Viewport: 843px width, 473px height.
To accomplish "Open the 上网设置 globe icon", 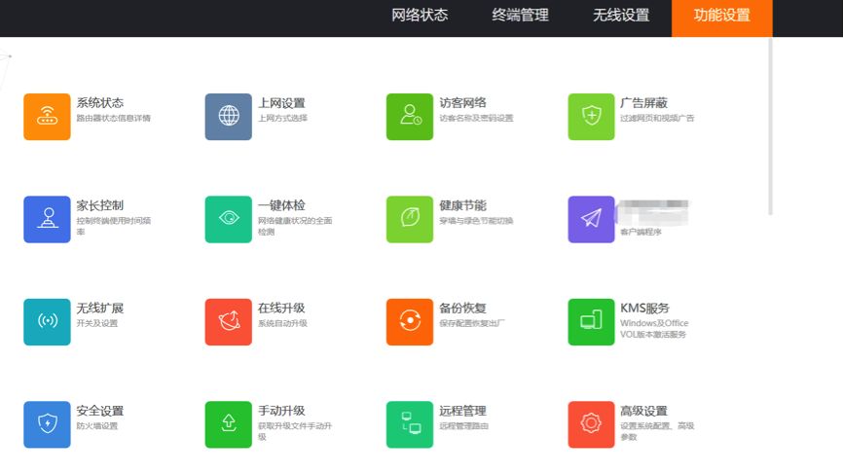I will pyautogui.click(x=229, y=117).
